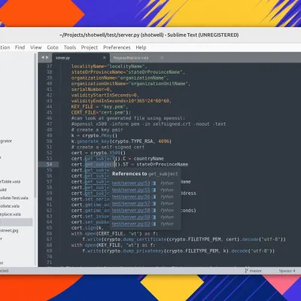The image size is (301, 301).
Task: Open the ollate-Test.vala sidebar file
Action: point(14,198)
